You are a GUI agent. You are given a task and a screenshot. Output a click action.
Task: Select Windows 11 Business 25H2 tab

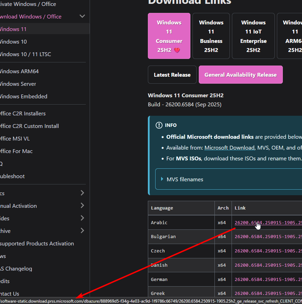tap(211, 36)
